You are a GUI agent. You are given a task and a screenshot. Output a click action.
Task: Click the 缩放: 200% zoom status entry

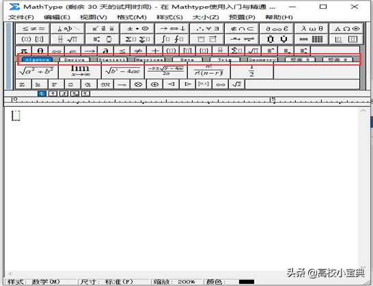click(x=174, y=282)
